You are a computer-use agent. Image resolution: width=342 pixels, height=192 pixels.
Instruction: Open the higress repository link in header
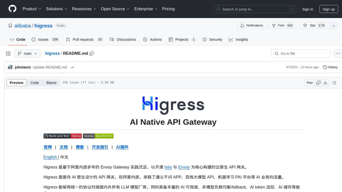click(x=43, y=26)
